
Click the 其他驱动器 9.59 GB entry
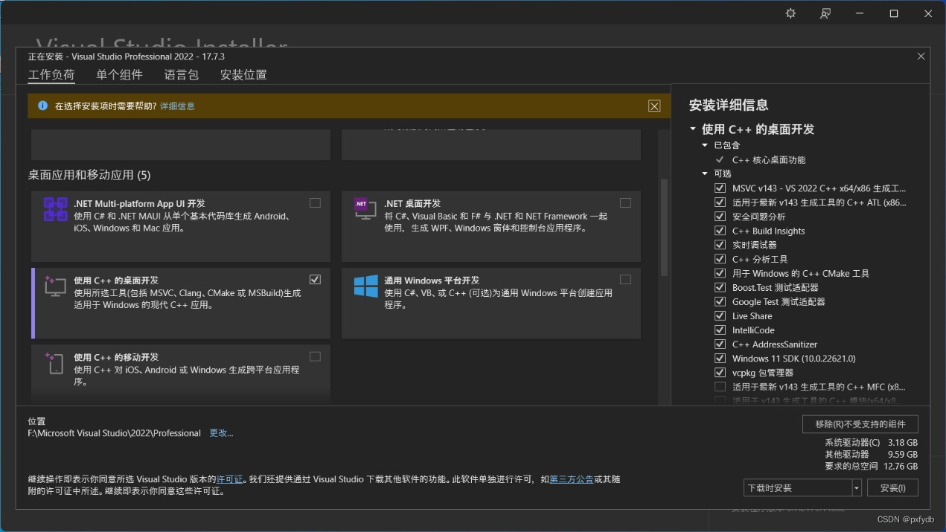click(871, 455)
